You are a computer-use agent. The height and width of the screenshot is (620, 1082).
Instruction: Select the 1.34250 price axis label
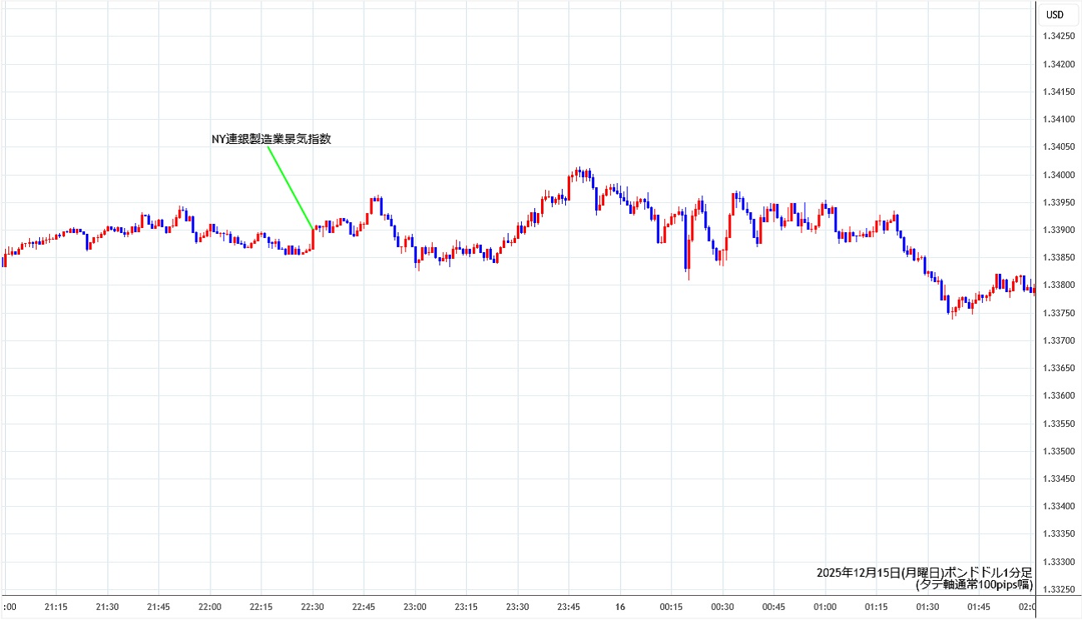pos(1058,36)
